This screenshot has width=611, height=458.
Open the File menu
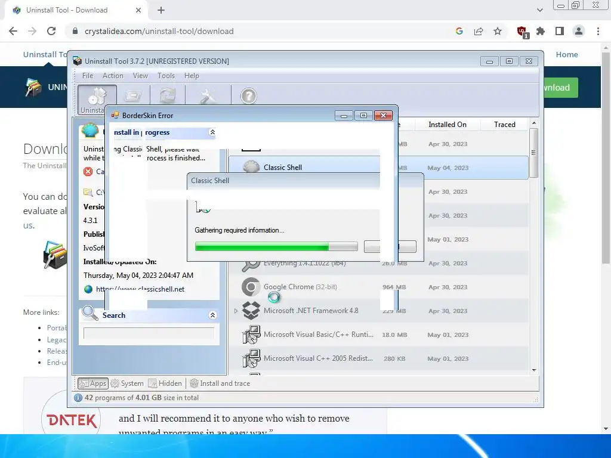[88, 76]
